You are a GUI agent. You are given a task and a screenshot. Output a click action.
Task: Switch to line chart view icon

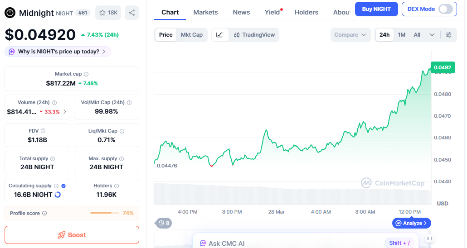[x=219, y=35]
